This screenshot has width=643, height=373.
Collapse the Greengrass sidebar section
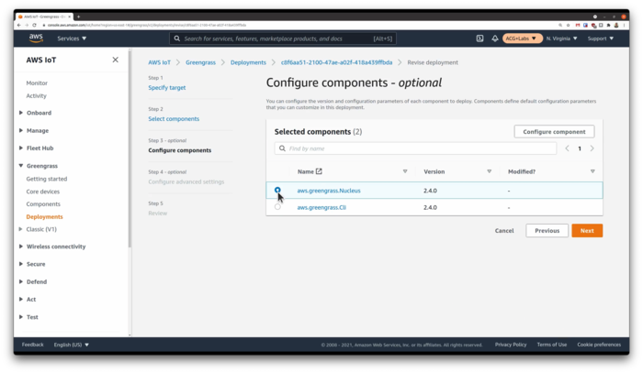point(21,166)
